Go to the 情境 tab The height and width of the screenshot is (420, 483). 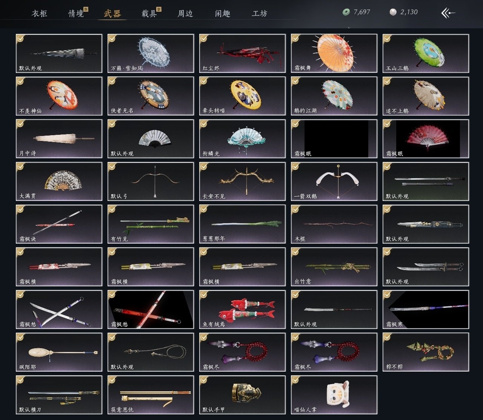(x=76, y=14)
